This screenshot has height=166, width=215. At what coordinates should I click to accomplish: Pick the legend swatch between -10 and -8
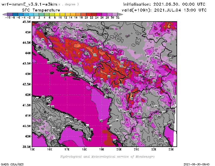[x=10, y=14]
